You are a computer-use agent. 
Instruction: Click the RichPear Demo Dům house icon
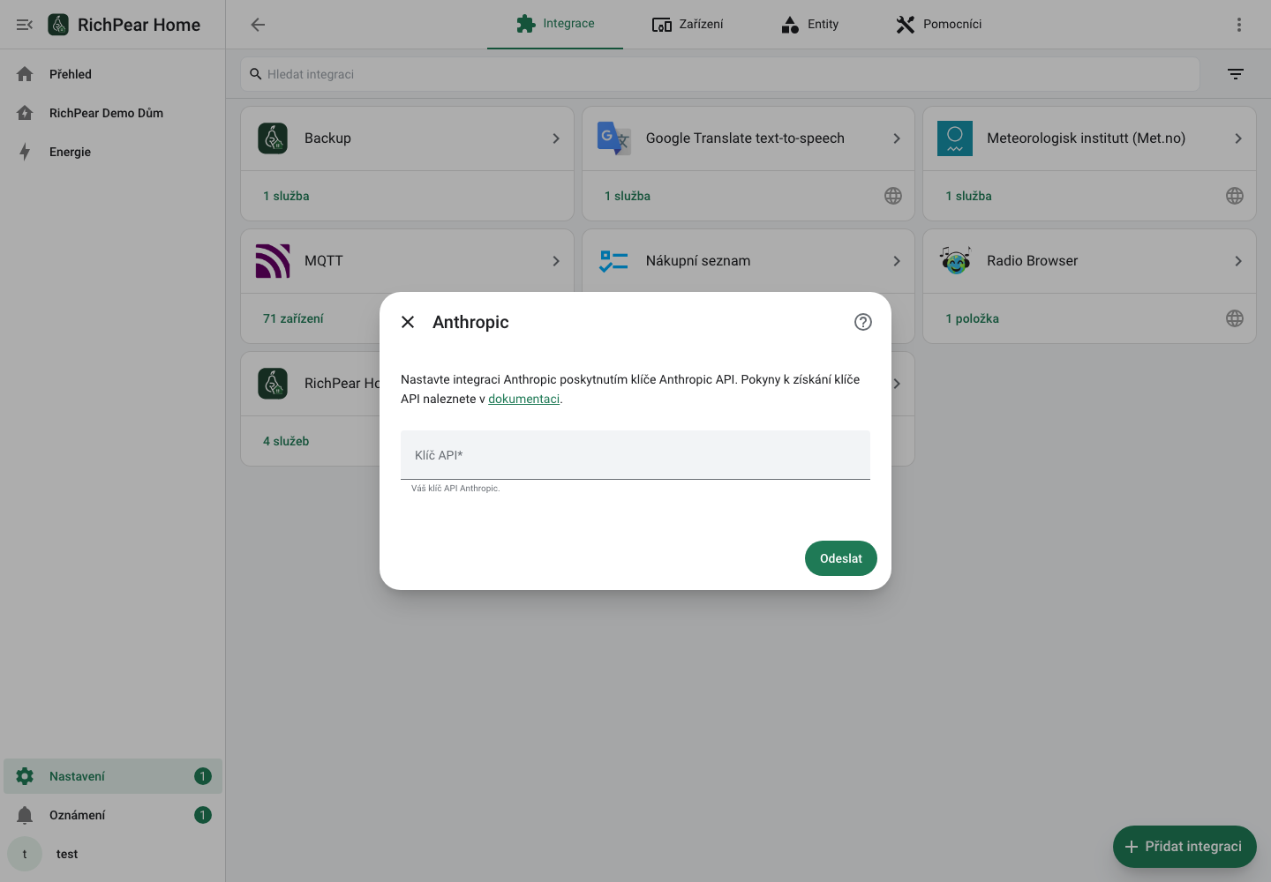click(x=25, y=113)
